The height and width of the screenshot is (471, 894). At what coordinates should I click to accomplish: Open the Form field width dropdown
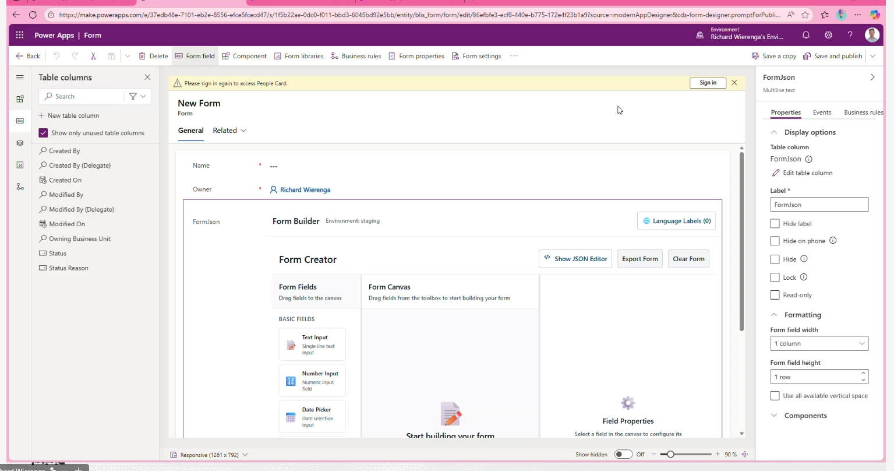pyautogui.click(x=819, y=343)
